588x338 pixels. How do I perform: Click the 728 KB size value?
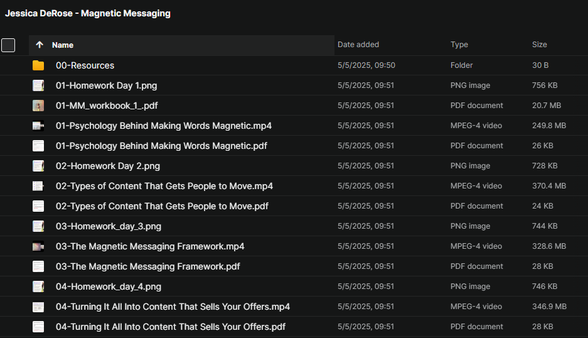(x=545, y=166)
